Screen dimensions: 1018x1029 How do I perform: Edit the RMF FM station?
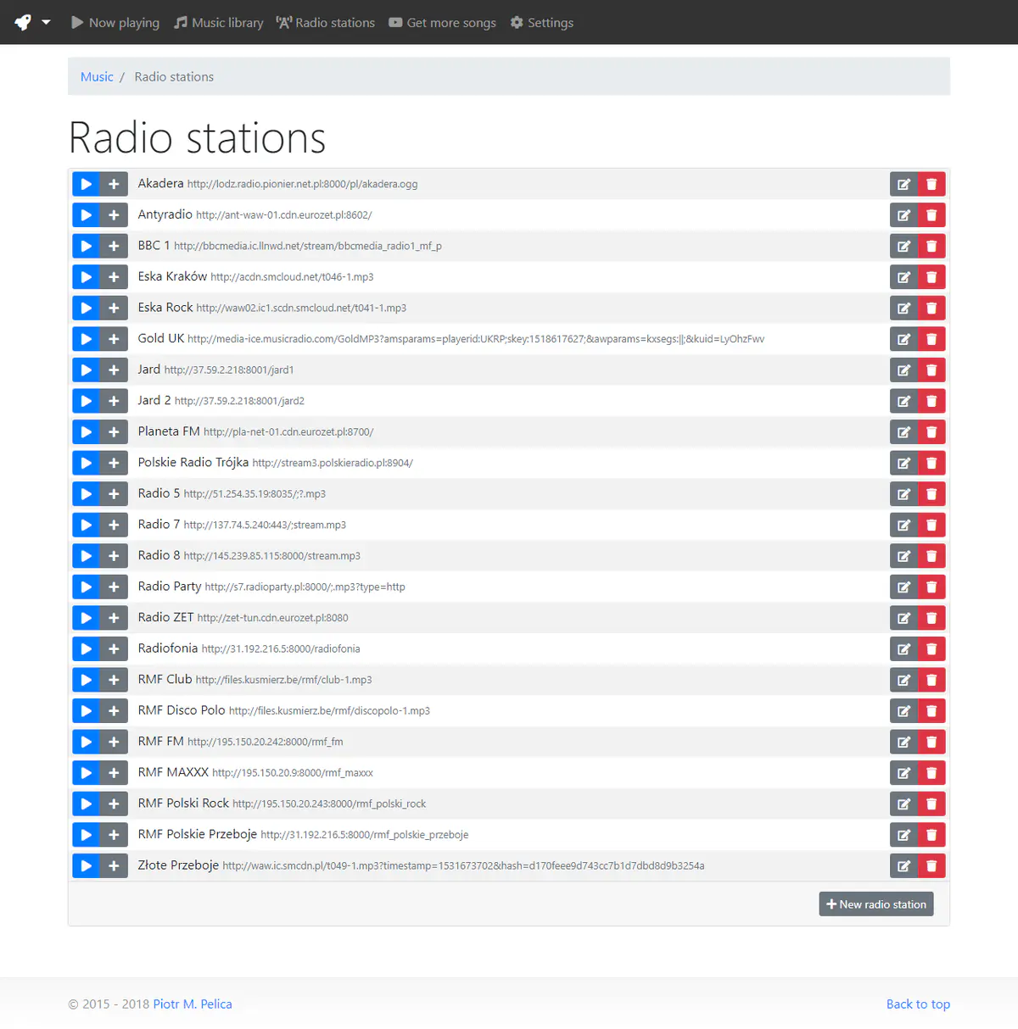coord(903,743)
